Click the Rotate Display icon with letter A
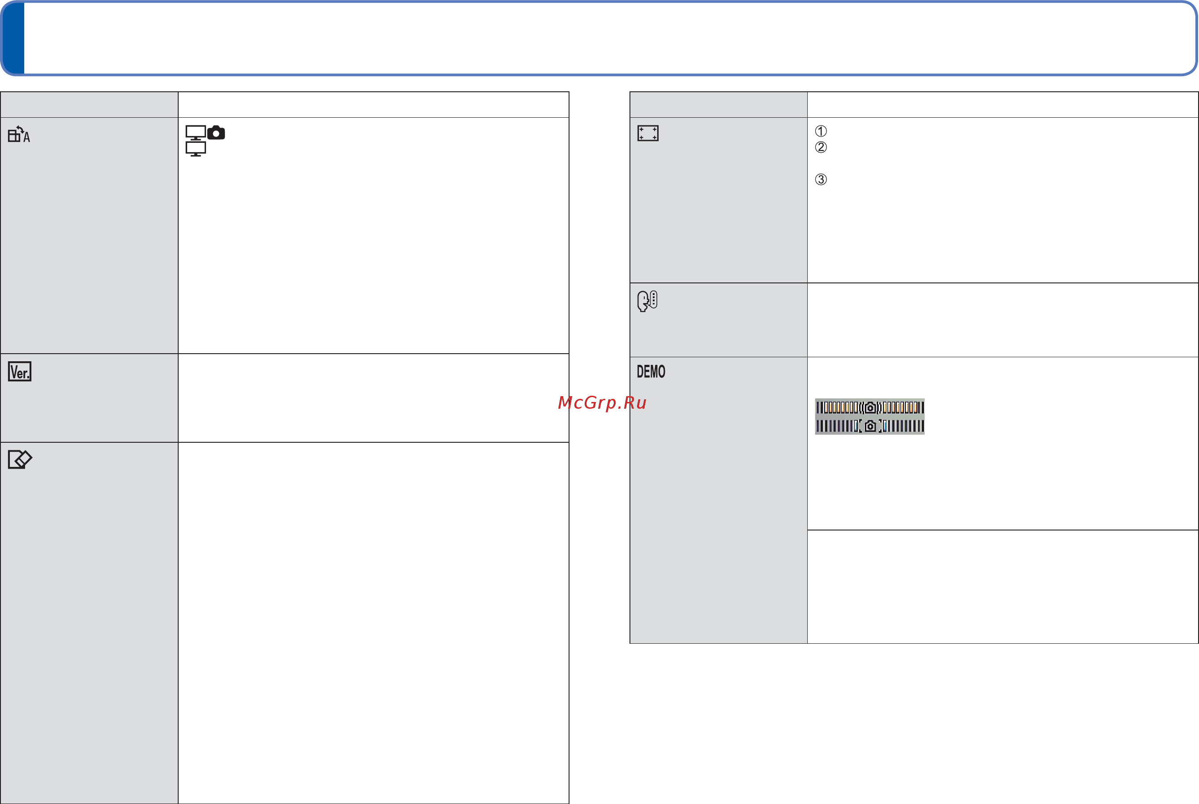The width and height of the screenshot is (1199, 804). [x=19, y=134]
